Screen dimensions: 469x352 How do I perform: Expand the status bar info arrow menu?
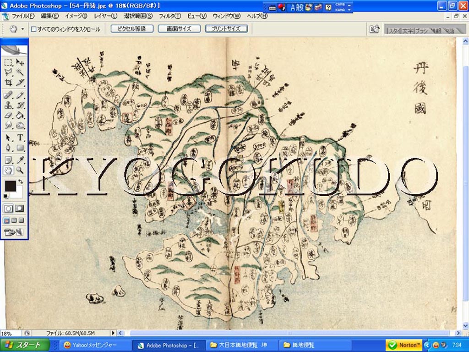pos(113,333)
